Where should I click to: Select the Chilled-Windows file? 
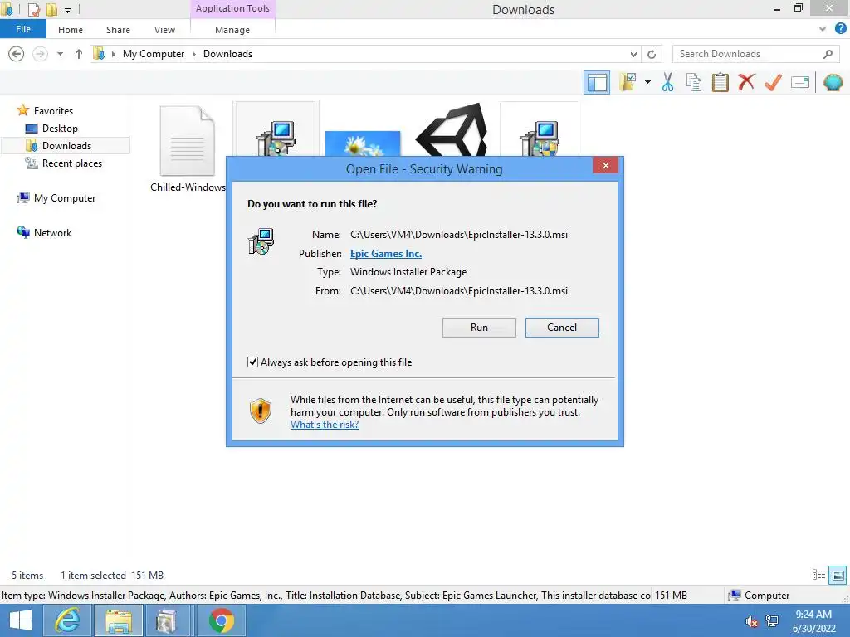pos(188,148)
